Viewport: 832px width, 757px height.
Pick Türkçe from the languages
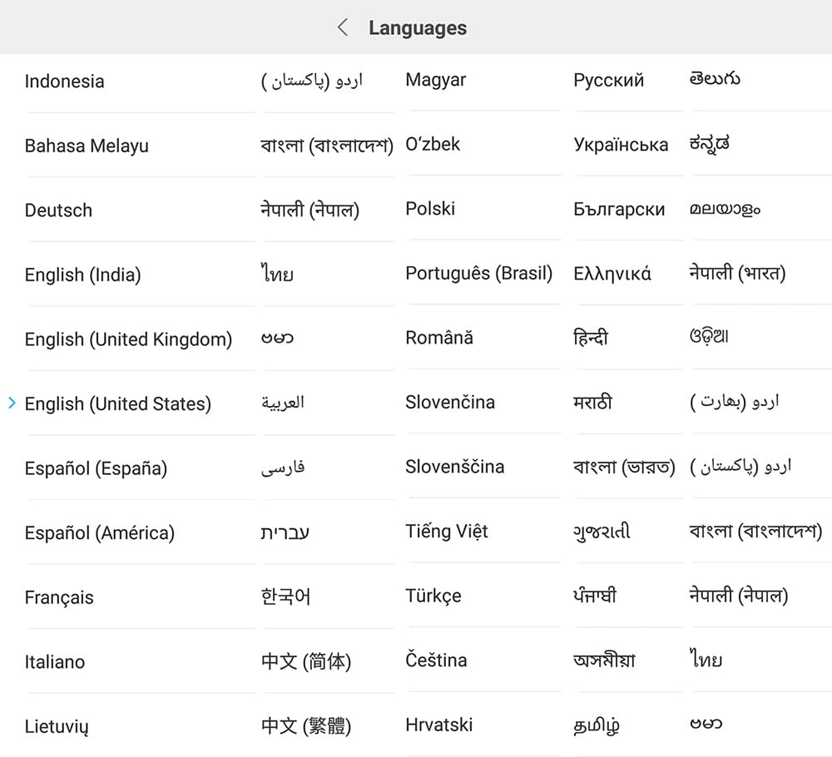point(433,596)
